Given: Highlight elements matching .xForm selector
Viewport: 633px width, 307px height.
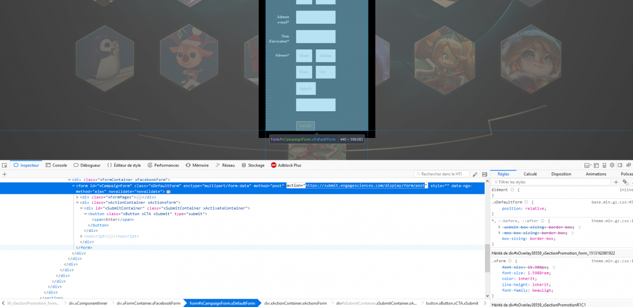Looking at the screenshot, I should pyautogui.click(x=509, y=261).
